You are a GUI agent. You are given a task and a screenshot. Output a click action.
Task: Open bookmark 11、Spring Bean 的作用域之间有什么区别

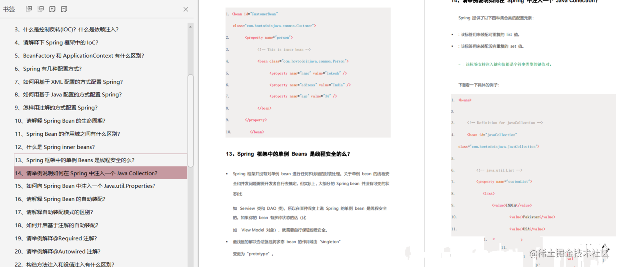point(67,134)
